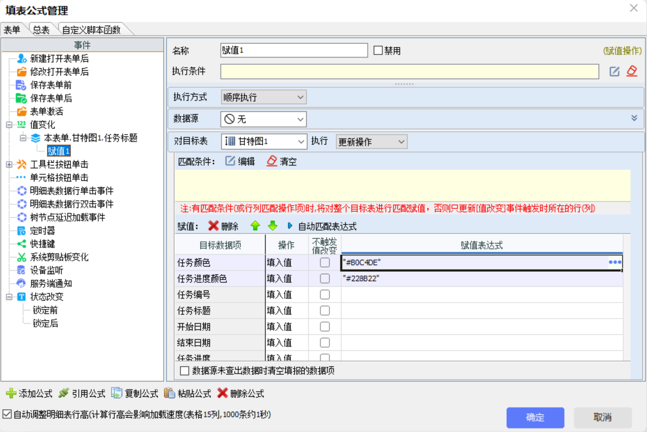Move assignment row down with green arrow
This screenshot has width=647, height=432.
pyautogui.click(x=273, y=226)
